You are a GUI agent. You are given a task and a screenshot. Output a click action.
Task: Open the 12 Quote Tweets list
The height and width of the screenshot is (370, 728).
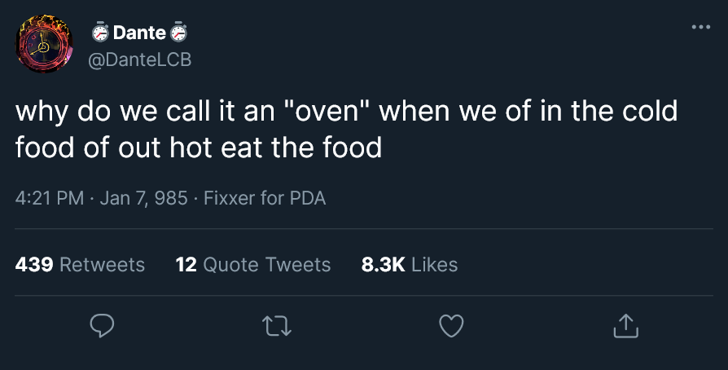point(253,265)
